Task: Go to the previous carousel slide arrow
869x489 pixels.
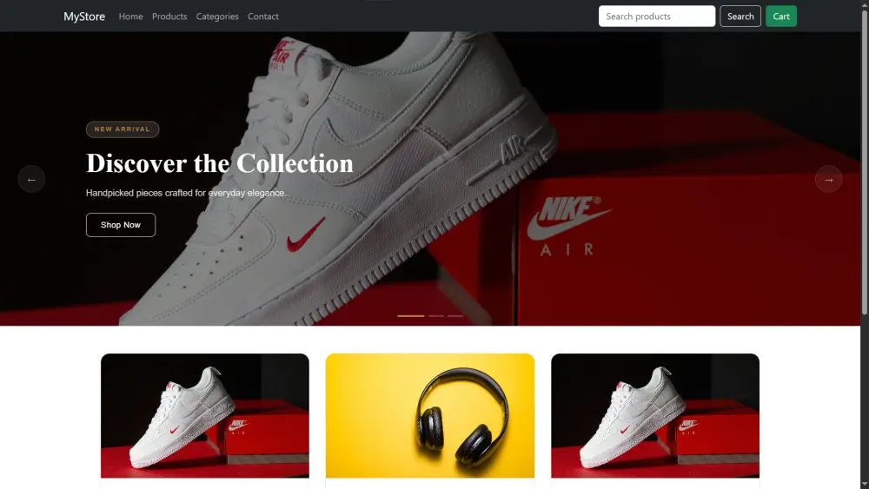Action: 31,180
